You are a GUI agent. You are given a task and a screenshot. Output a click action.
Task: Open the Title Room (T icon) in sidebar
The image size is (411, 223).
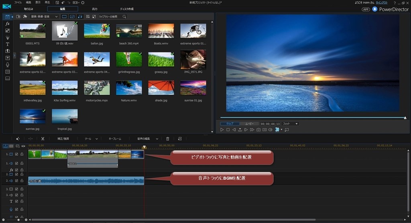tap(7, 44)
